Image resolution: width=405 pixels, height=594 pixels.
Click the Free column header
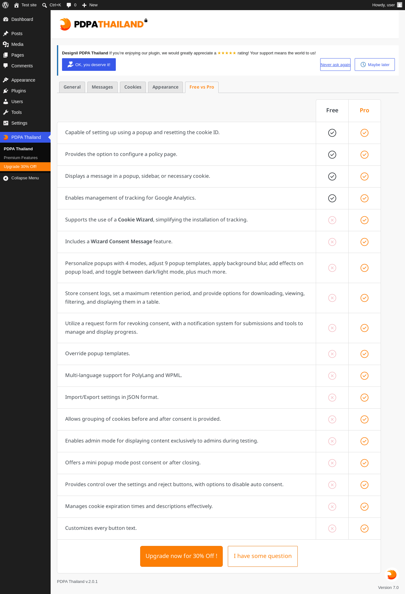coord(332,110)
